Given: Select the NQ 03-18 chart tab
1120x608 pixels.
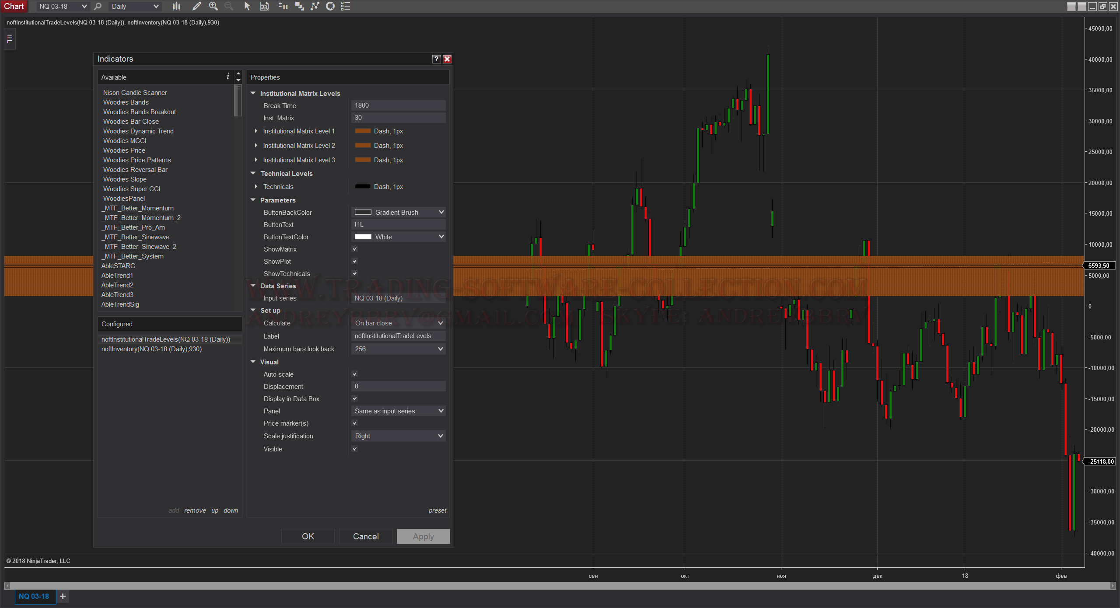Looking at the screenshot, I should click(34, 596).
